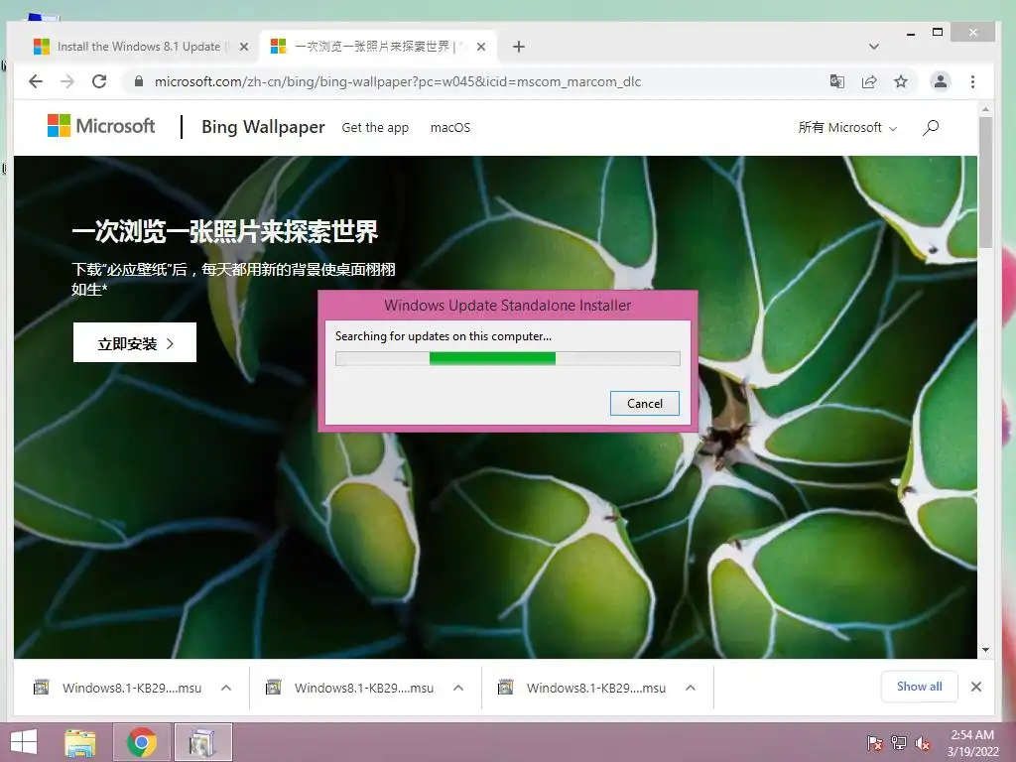Open the first downloaded Windows8.1-KB29 msu file
The width and height of the screenshot is (1016, 762).
(132, 689)
